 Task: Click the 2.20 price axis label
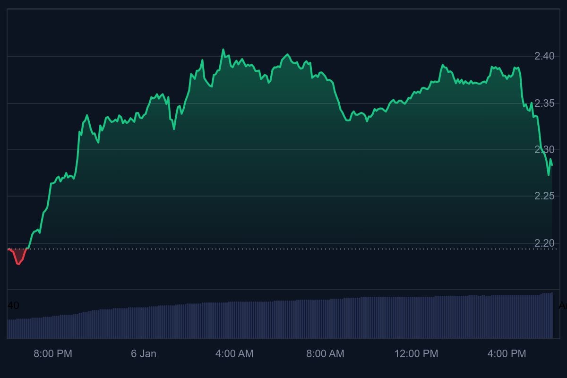pyautogui.click(x=544, y=243)
